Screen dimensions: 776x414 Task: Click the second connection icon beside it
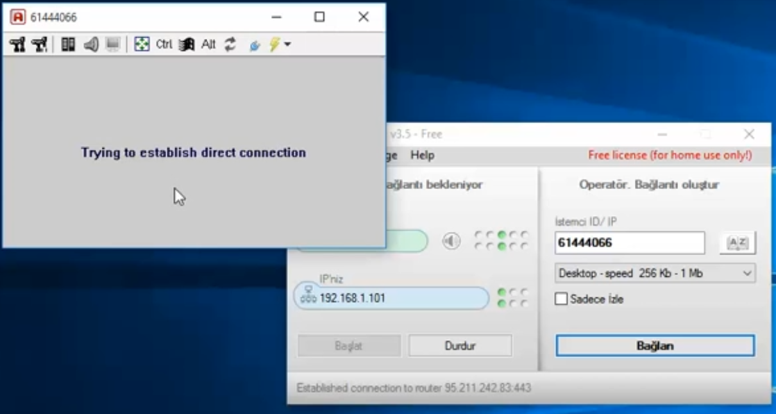(39, 45)
